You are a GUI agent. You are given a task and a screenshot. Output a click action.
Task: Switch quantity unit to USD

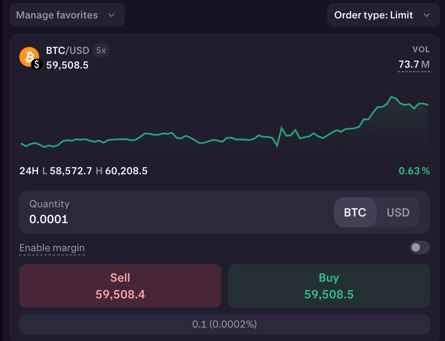point(398,212)
